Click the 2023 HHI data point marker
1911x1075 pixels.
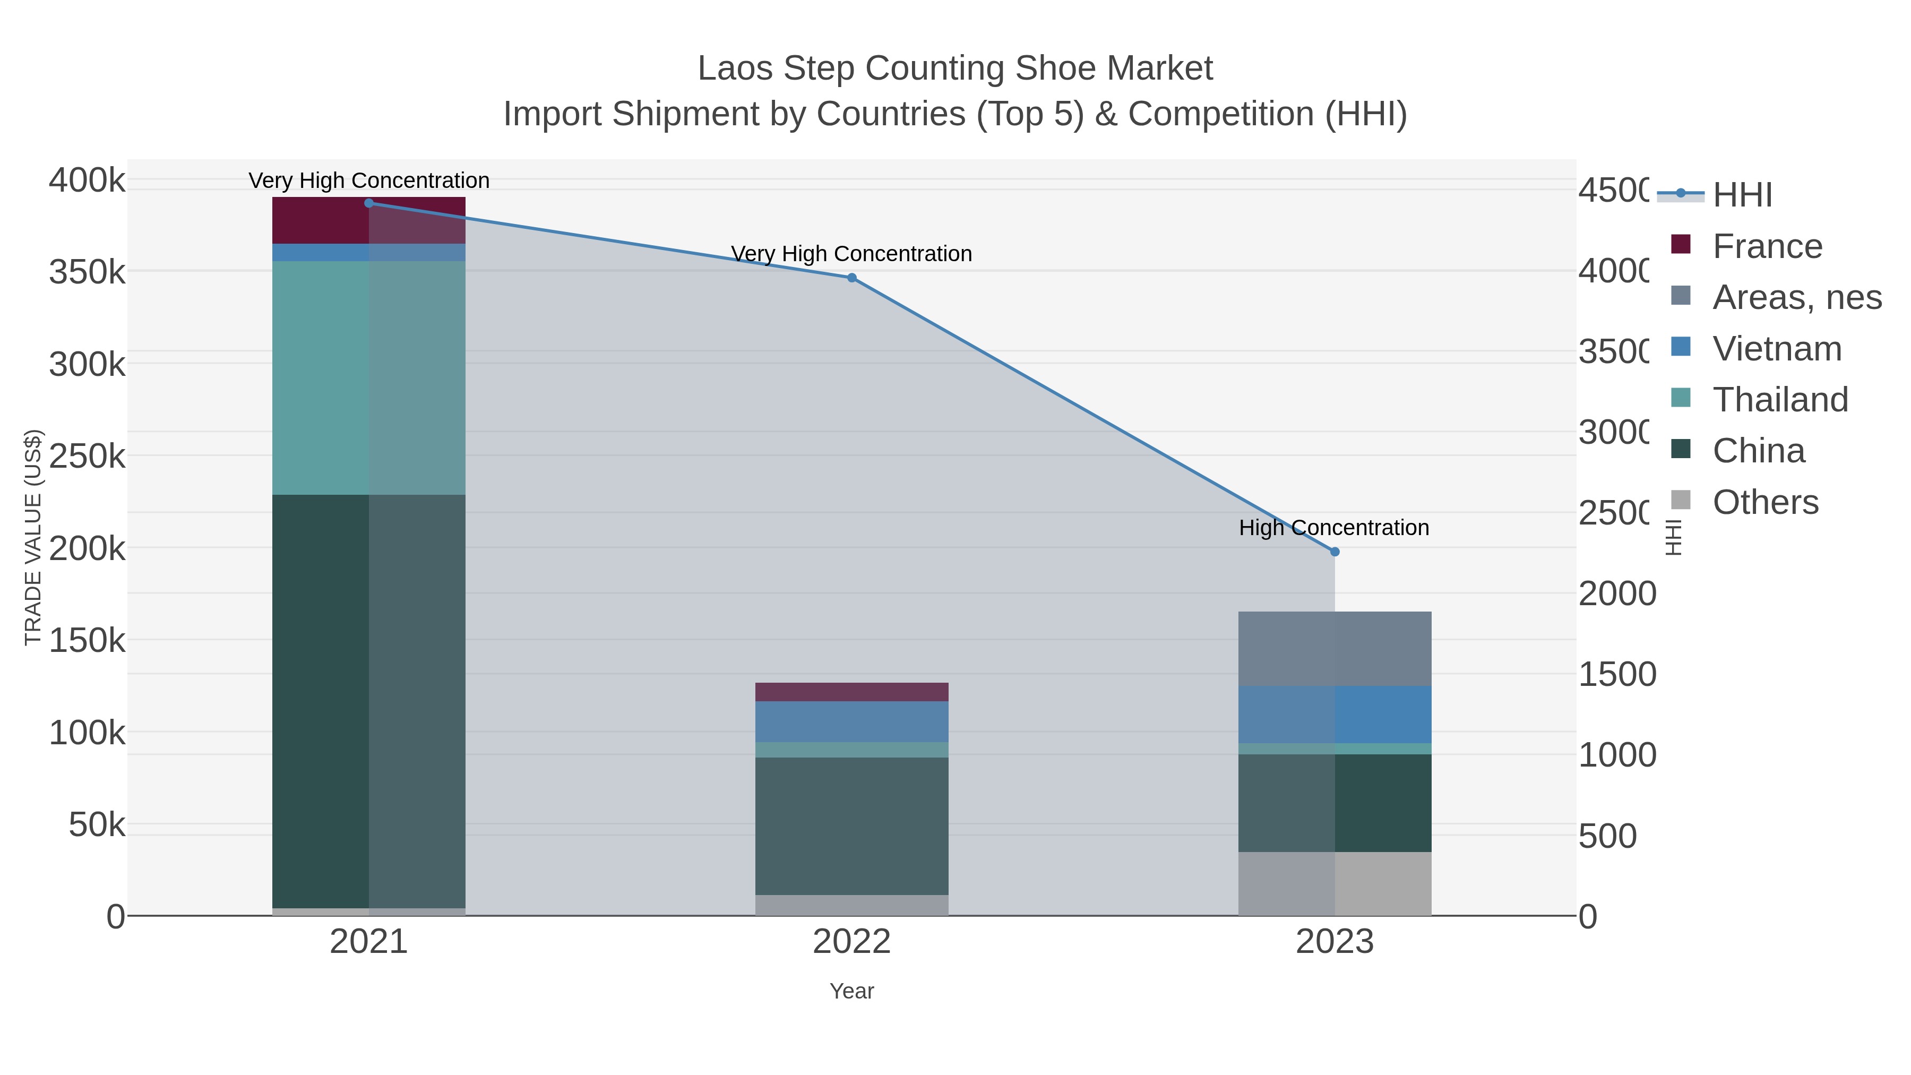coord(1335,552)
